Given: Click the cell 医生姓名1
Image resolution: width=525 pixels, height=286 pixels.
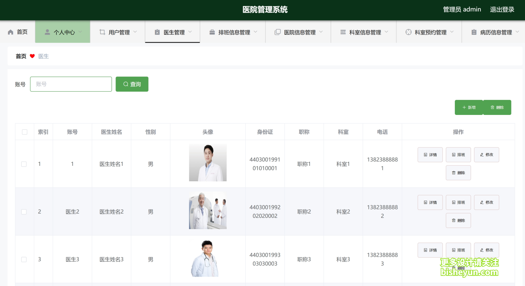Looking at the screenshot, I should (x=111, y=164).
